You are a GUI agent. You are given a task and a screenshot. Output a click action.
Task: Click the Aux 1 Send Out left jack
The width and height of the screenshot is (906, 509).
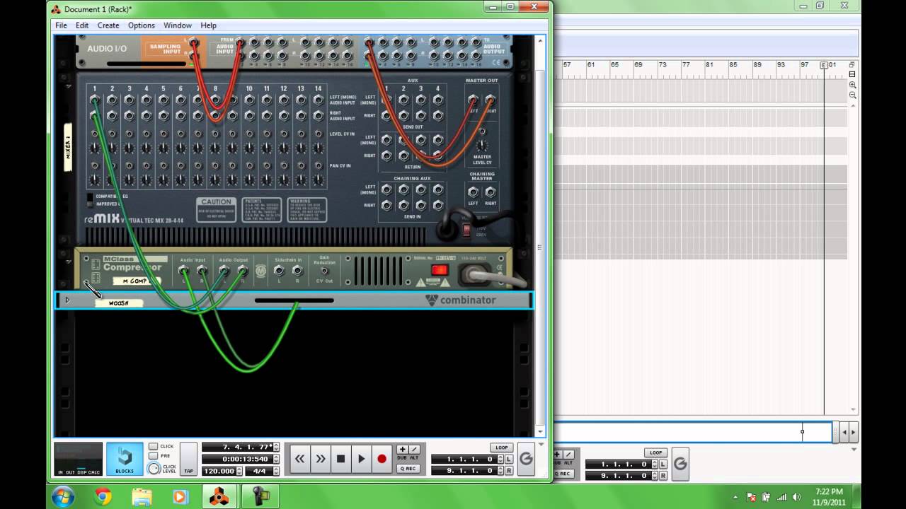tap(386, 100)
